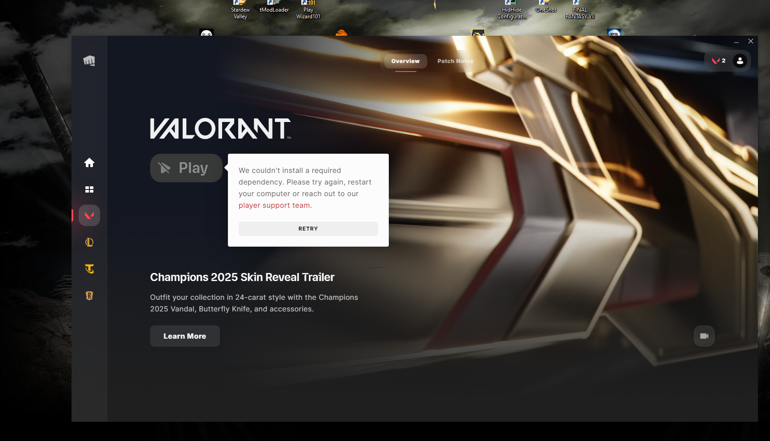This screenshot has height=441, width=770.
Task: Close the Riot Client window
Action: pyautogui.click(x=751, y=42)
